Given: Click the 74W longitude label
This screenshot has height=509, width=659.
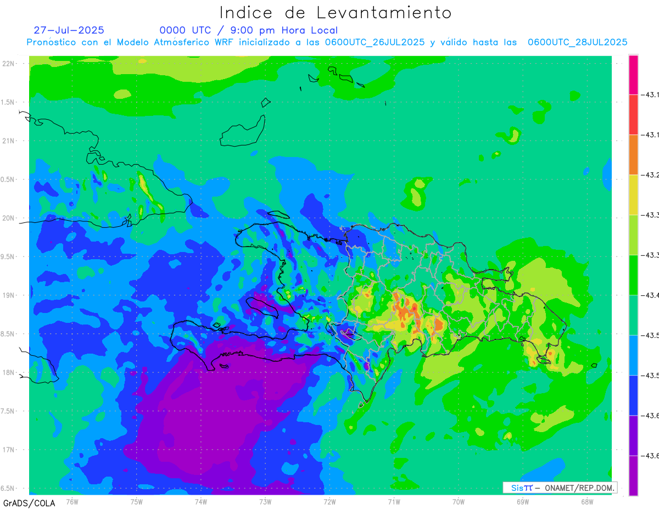Looking at the screenshot, I should pyautogui.click(x=200, y=501).
